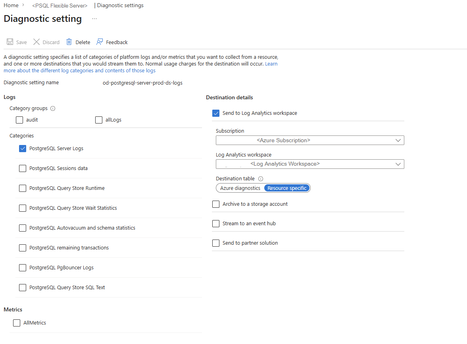Click the Feedback button label
467x344 pixels.
(x=117, y=43)
